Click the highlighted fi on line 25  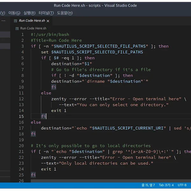click(x=33, y=175)
